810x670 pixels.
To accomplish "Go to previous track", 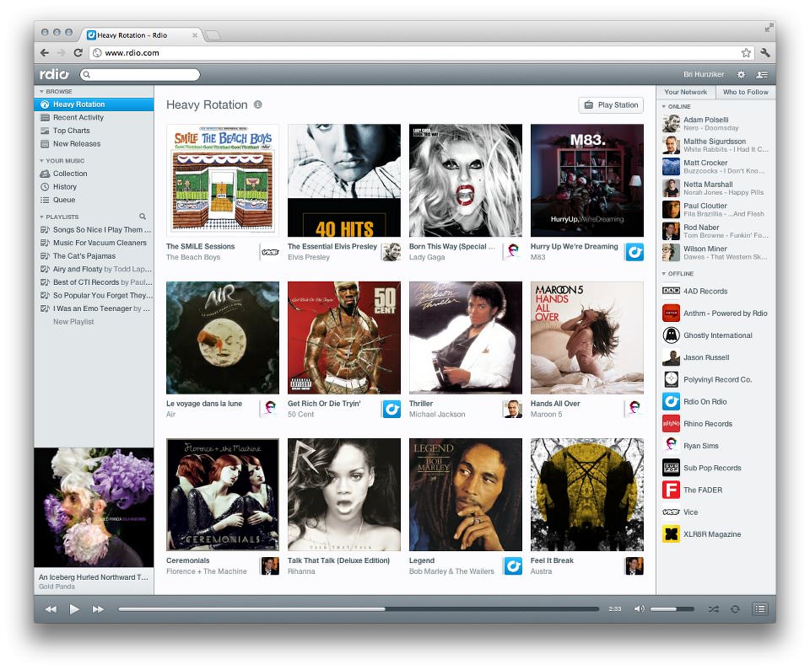I will pos(51,609).
